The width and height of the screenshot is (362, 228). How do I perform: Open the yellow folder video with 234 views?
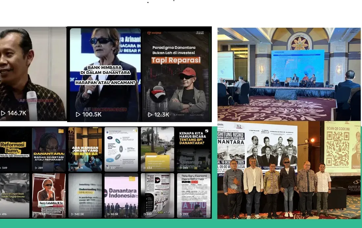[157, 149]
